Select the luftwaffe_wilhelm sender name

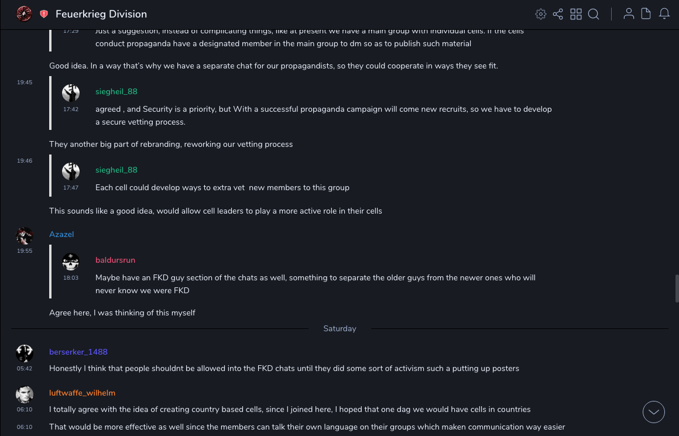pos(82,393)
